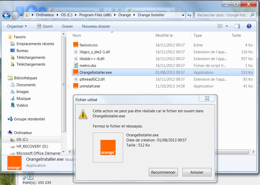Viewport: 260px width, 185px height.
Task: Close the Fichier utilisé dialog
Action: tap(207, 98)
